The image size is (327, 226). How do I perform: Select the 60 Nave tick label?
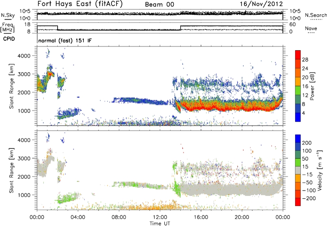[293, 24]
